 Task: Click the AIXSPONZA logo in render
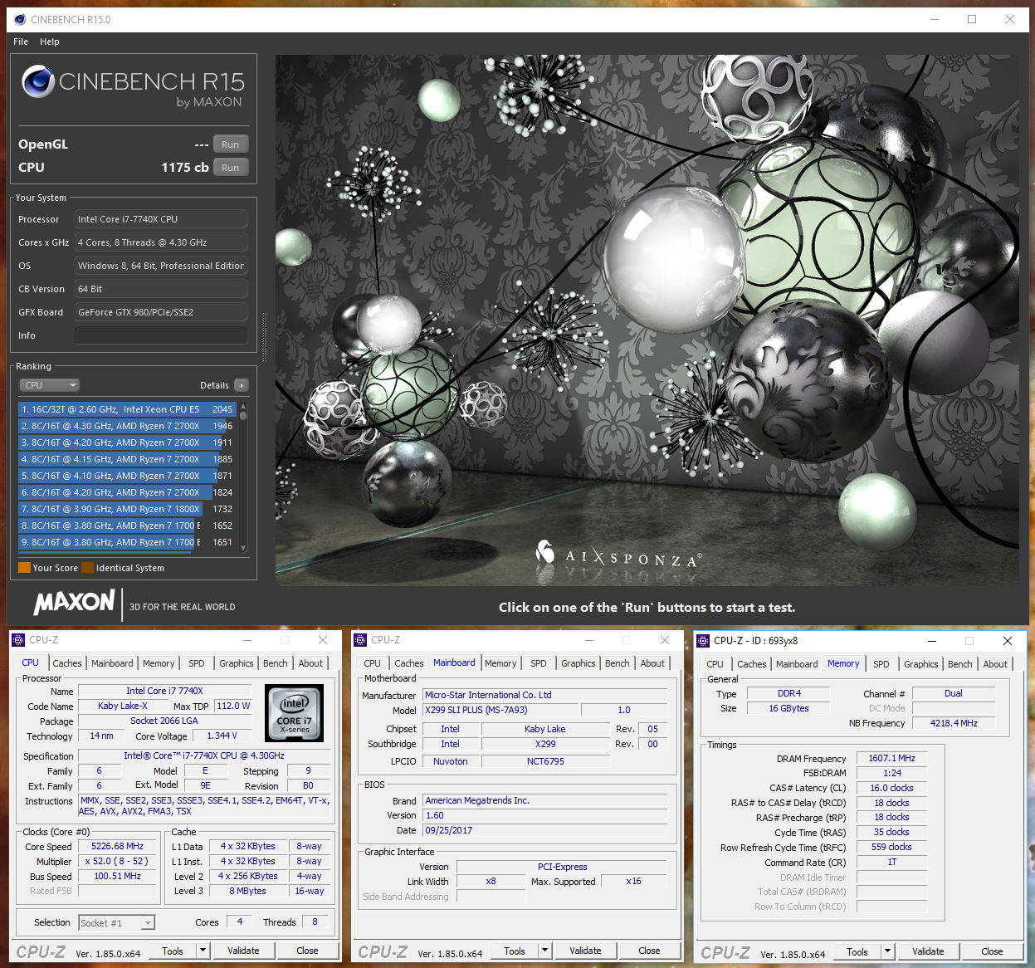[619, 555]
